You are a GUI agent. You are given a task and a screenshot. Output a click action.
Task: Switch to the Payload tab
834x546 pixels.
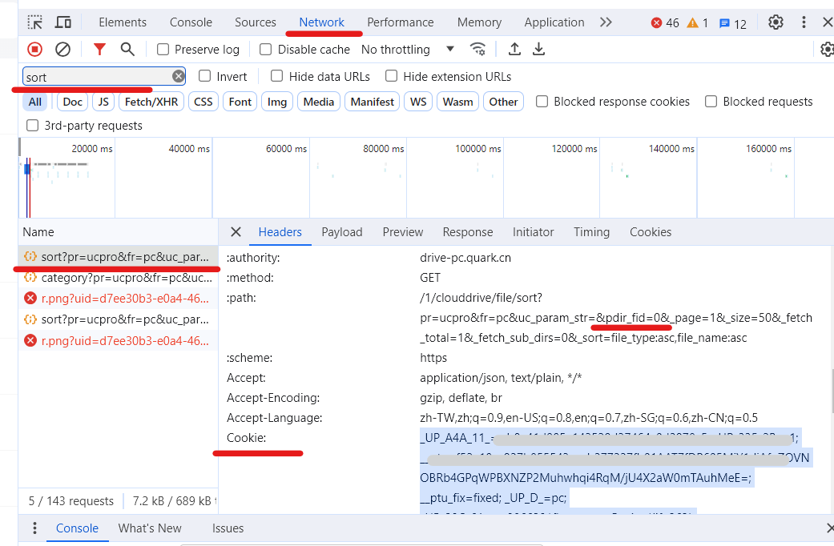(342, 232)
